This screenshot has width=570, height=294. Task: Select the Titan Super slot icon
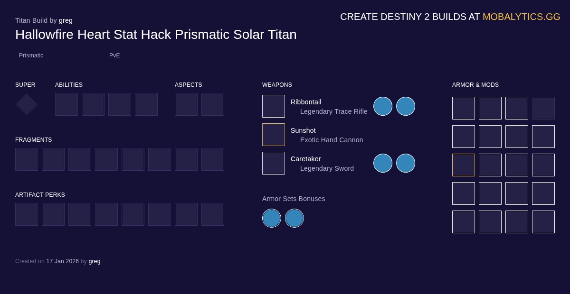click(x=26, y=104)
